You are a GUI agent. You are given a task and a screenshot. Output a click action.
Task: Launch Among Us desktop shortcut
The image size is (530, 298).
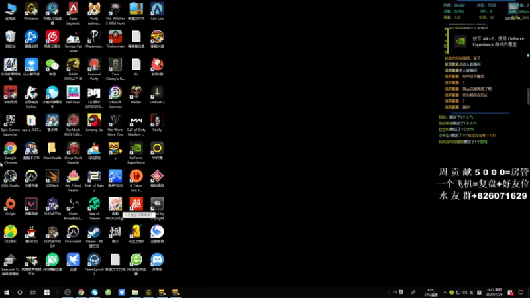coord(94,123)
